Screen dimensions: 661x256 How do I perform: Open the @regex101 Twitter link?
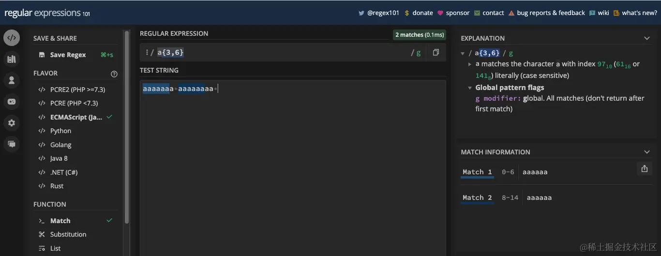pos(378,13)
